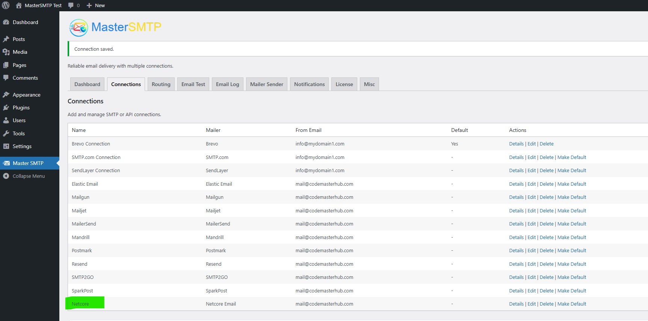Image resolution: width=648 pixels, height=321 pixels.
Task: Click the plus New icon in admin bar
Action: point(89,5)
